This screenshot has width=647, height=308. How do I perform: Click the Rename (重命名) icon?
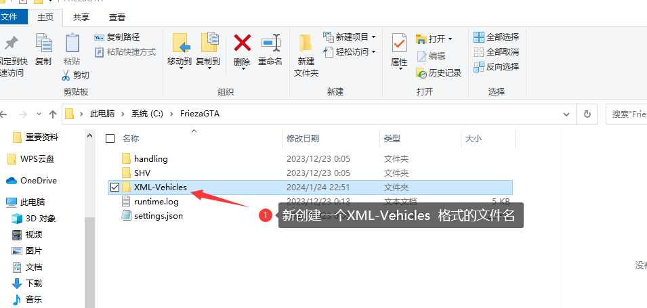271,43
